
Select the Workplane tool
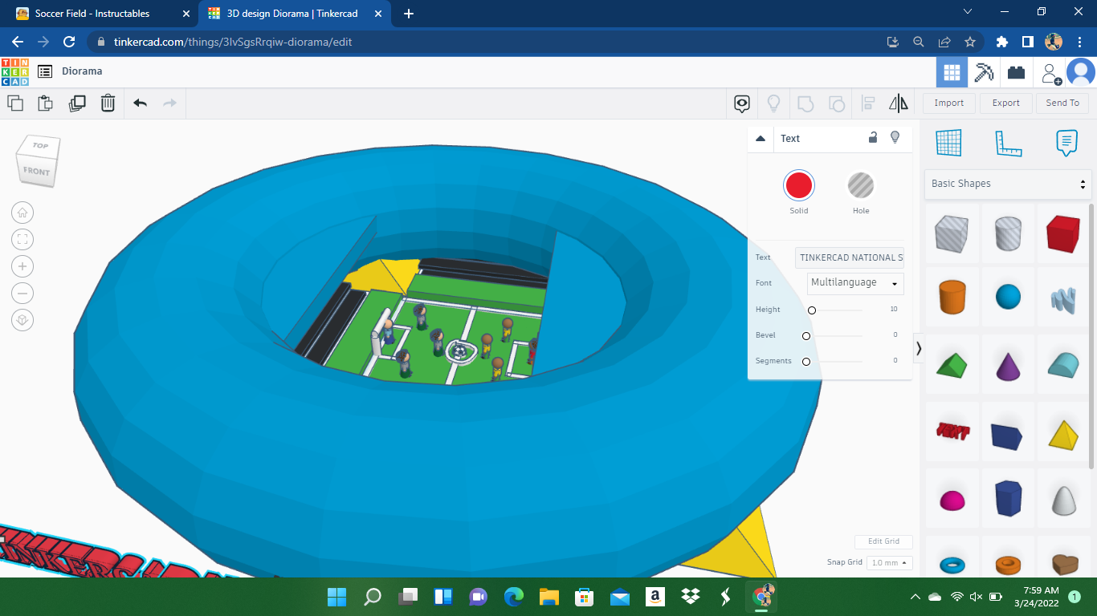click(948, 143)
